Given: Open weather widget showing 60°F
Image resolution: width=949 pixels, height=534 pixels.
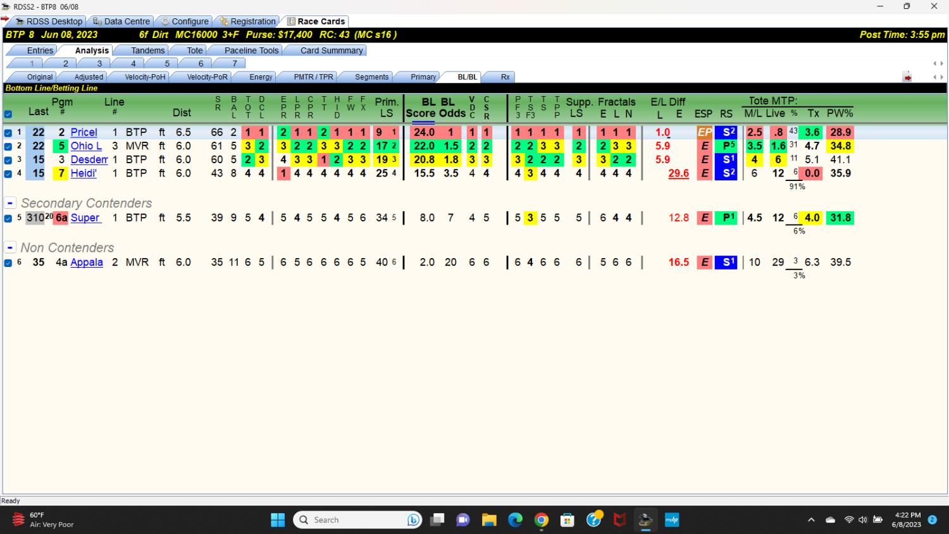Looking at the screenshot, I should point(43,520).
